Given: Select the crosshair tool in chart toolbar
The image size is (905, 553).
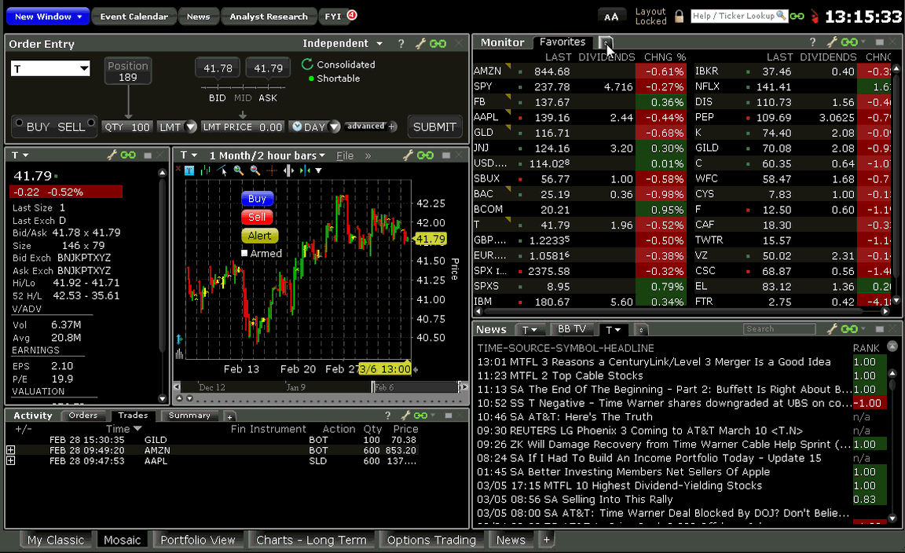Looking at the screenshot, I should point(272,170).
